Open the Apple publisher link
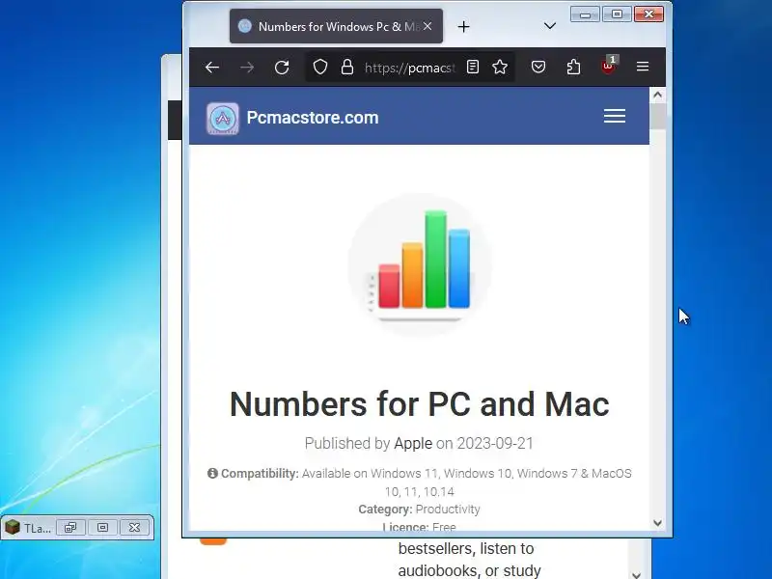Image resolution: width=772 pixels, height=579 pixels. coord(413,443)
